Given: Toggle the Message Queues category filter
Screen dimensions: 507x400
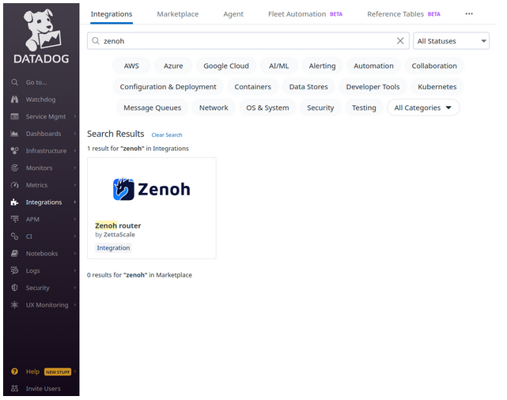Looking at the screenshot, I should (152, 108).
